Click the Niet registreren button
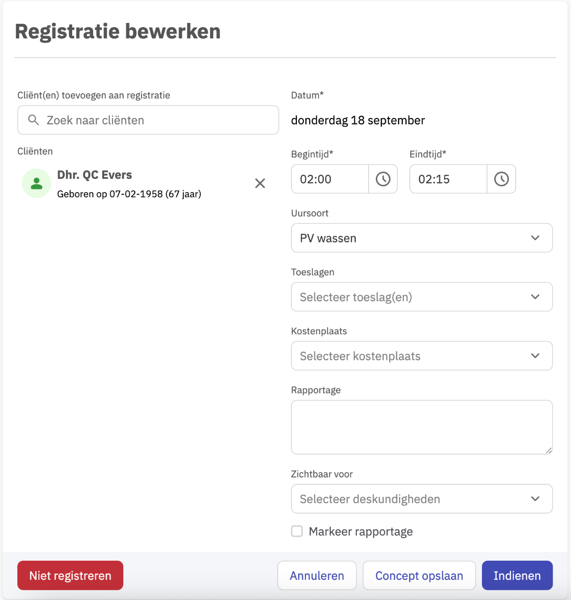Image resolution: width=571 pixels, height=600 pixels. click(x=70, y=575)
